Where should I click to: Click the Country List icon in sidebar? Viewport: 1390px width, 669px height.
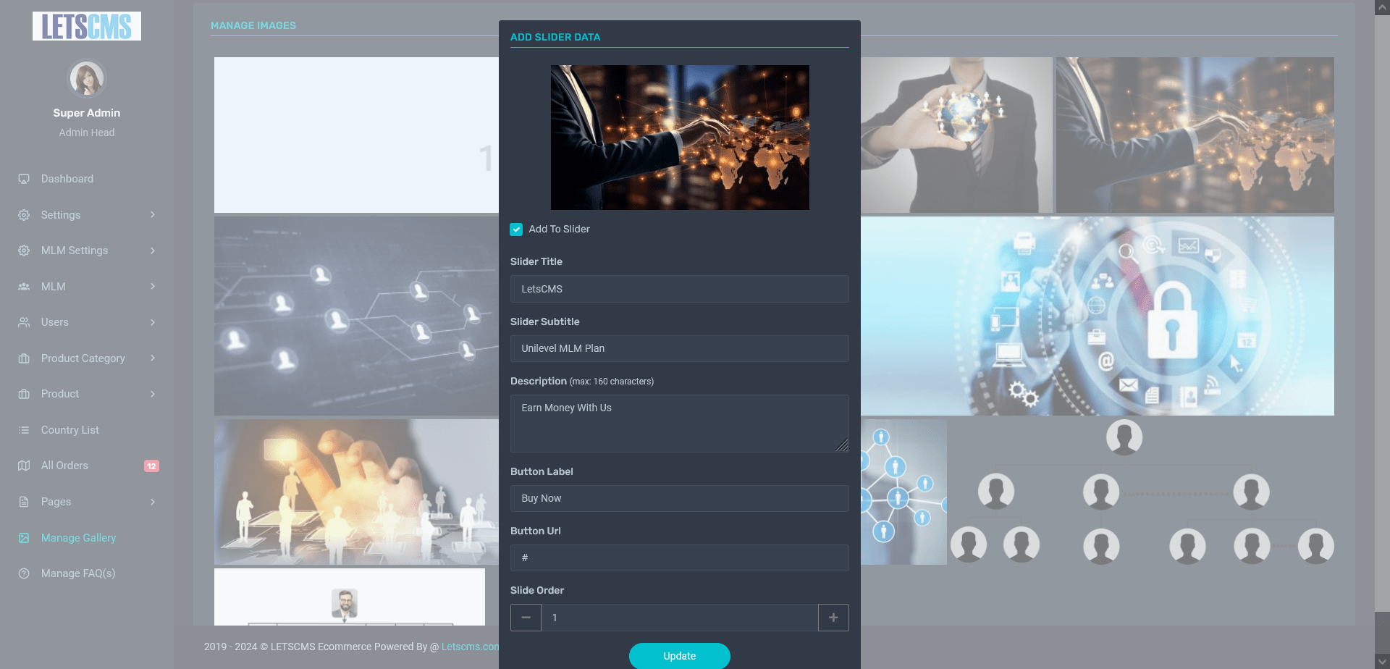pos(24,430)
